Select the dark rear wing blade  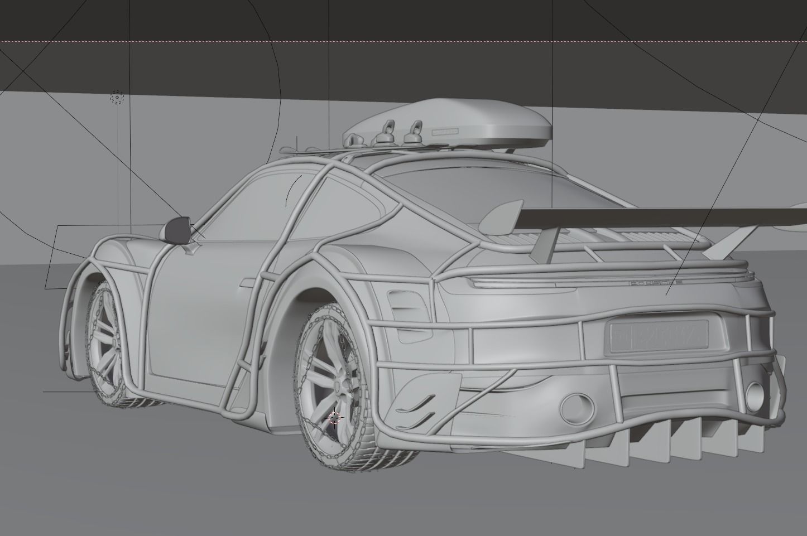pyautogui.click(x=661, y=216)
